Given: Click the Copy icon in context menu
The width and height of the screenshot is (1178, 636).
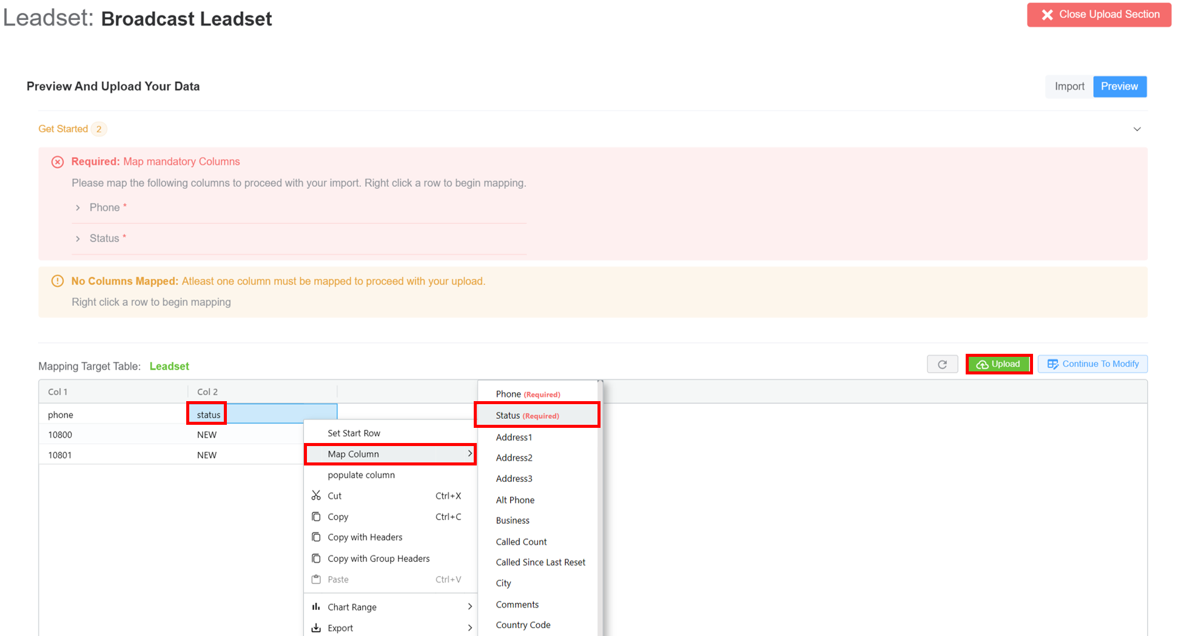Looking at the screenshot, I should (316, 516).
